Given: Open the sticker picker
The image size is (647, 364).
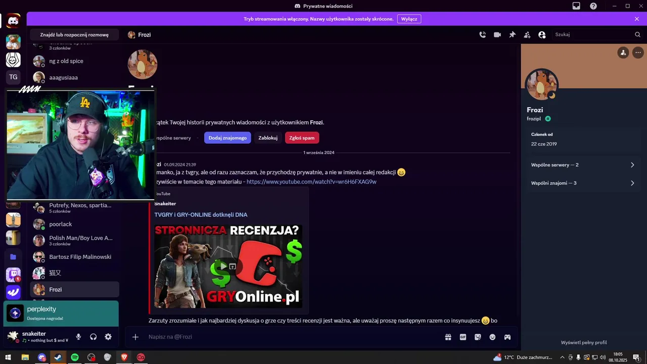Looking at the screenshot, I should 478,337.
